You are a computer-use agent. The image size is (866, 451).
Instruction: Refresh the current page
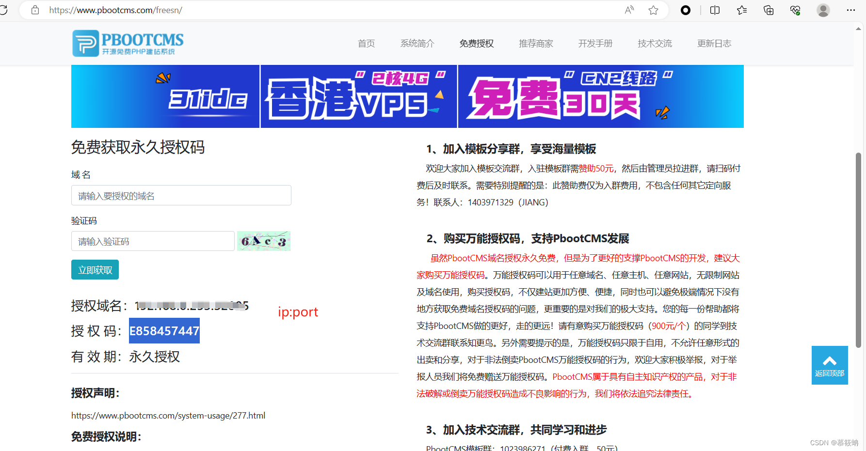tap(4, 10)
